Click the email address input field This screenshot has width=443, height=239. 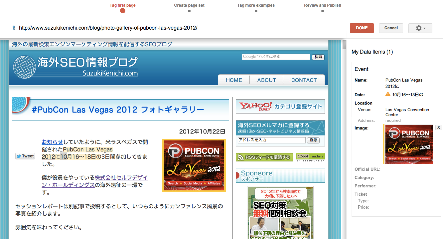(x=272, y=140)
